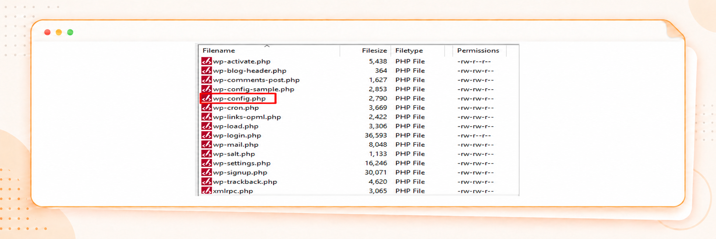Click the 364 filesize value
Image resolution: width=716 pixels, height=239 pixels.
click(381, 71)
